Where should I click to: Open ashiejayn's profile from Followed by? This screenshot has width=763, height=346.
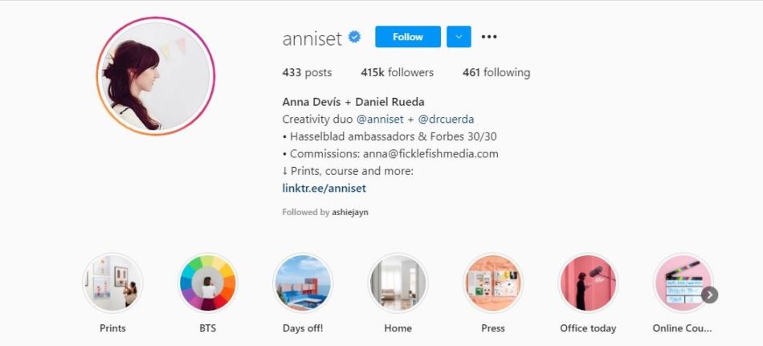click(350, 213)
